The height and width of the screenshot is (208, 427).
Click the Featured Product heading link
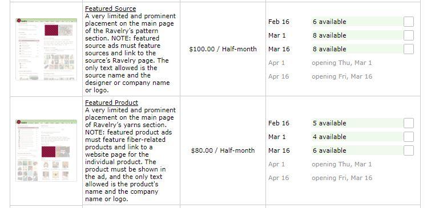(111, 103)
